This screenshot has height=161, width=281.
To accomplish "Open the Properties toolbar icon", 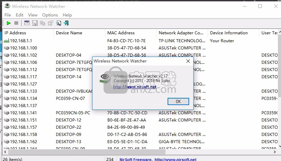I will 50,23.
